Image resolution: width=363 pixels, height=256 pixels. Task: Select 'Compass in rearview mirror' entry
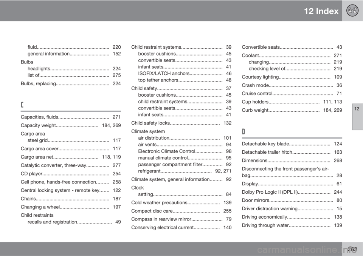[x=181, y=219]
